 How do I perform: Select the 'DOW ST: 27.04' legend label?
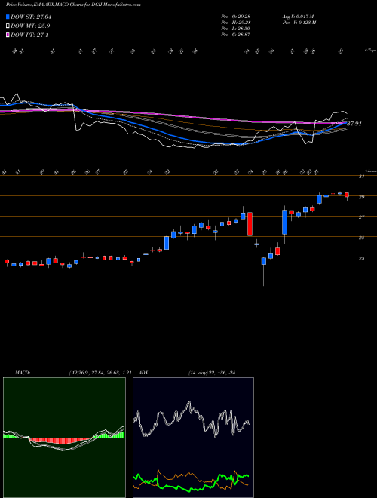pyautogui.click(x=31, y=17)
